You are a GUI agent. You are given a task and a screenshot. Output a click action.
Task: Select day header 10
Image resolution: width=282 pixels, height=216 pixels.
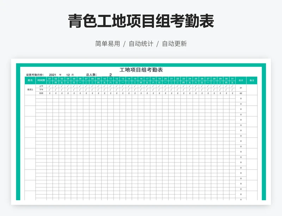104,79
